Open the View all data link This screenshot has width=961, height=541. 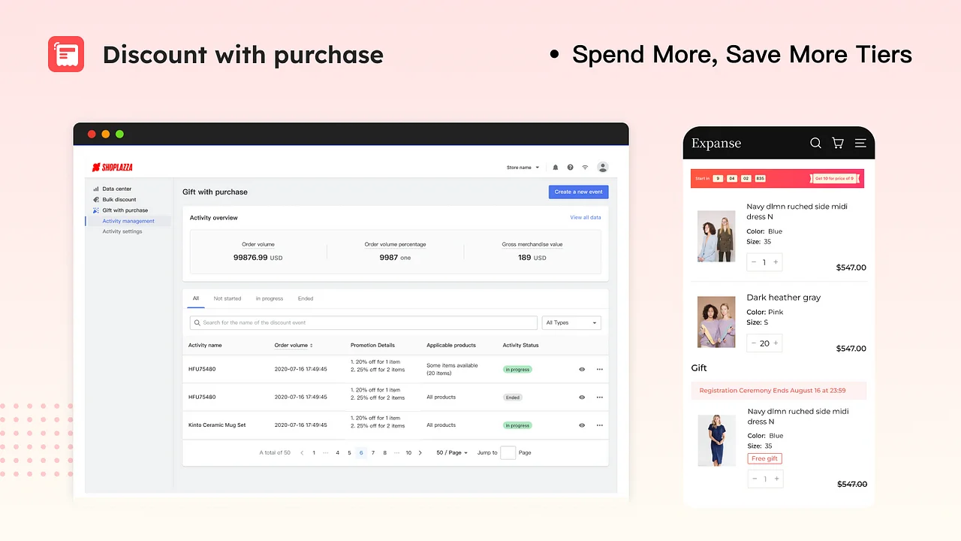(x=586, y=217)
